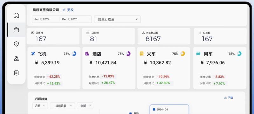Click the 火车 card title
The width and height of the screenshot is (254, 114).
(x=151, y=54)
